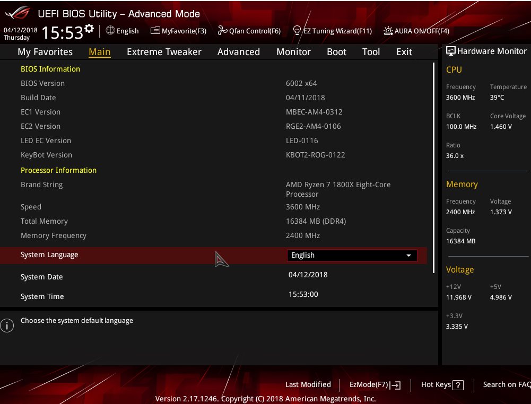Click the +5V 4.986 V reading
This screenshot has height=404, width=531.
coord(501,297)
